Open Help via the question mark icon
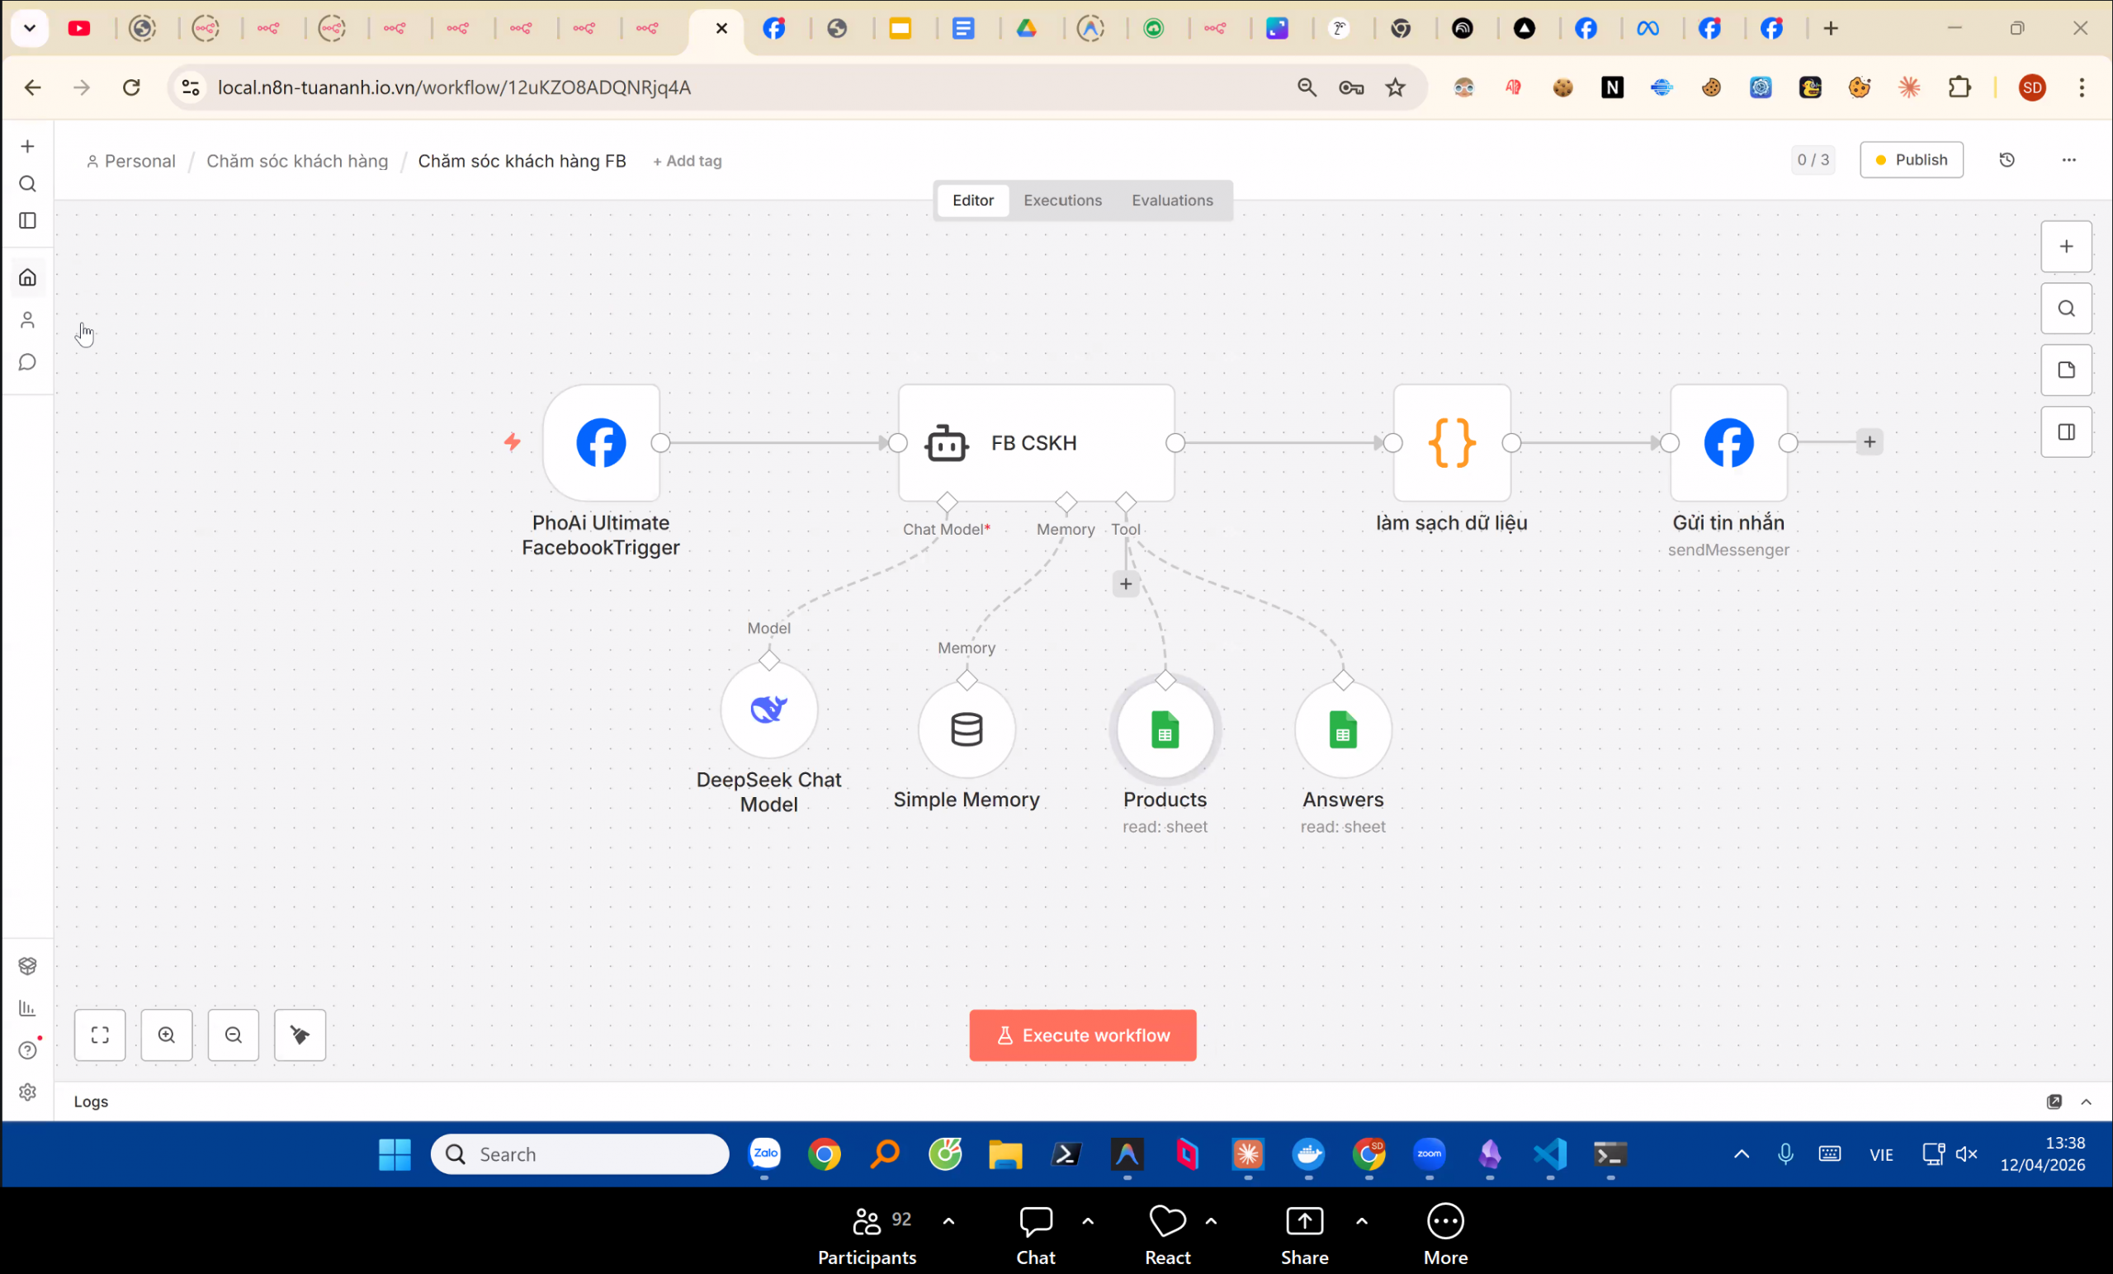The image size is (2113, 1274). point(27,1050)
